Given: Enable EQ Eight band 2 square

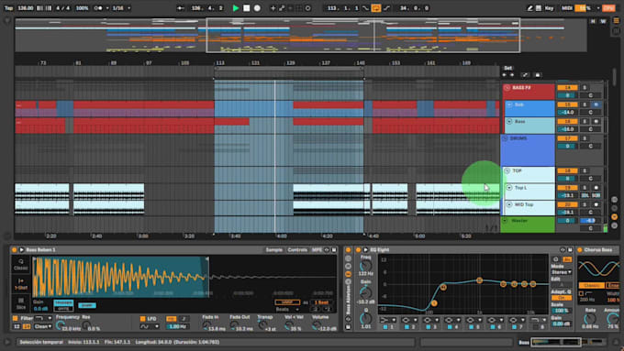Looking at the screenshot, I should point(407,327).
